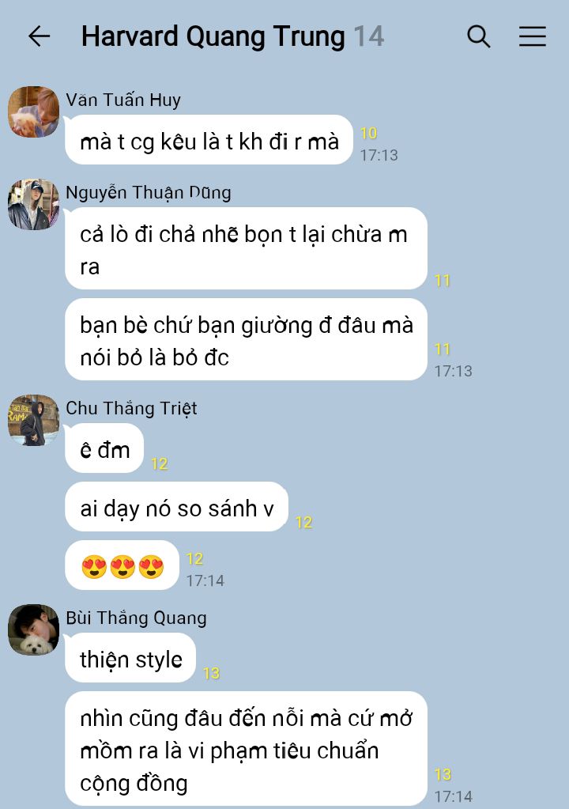This screenshot has height=809, width=569.
Task: View Bùi Thắng Quang's avatar
Action: 33,630
